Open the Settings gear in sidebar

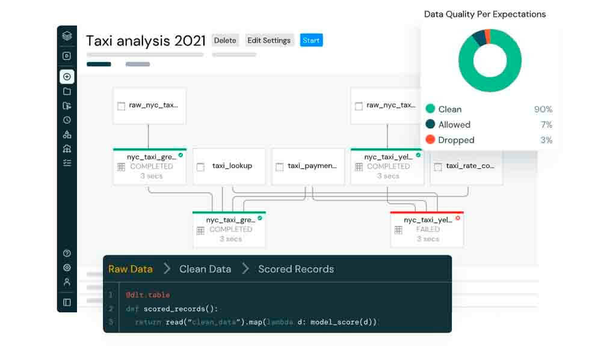[x=67, y=268]
